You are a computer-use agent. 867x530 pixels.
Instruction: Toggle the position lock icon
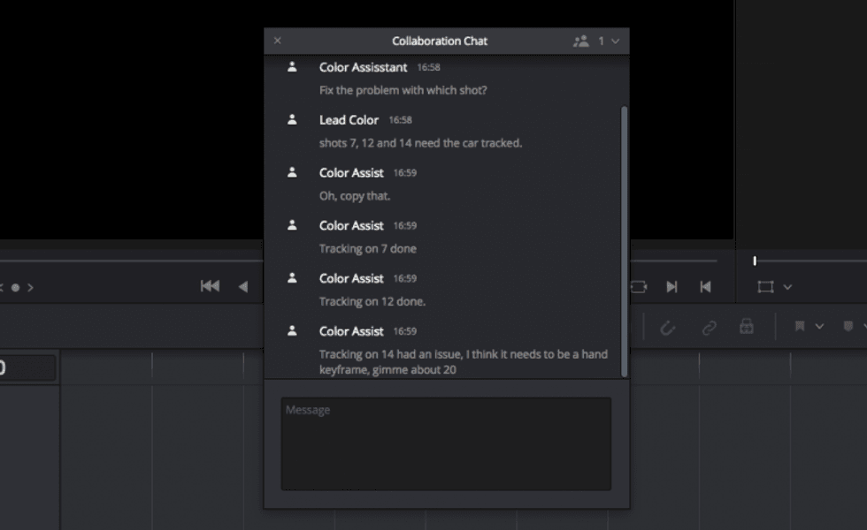[747, 326]
